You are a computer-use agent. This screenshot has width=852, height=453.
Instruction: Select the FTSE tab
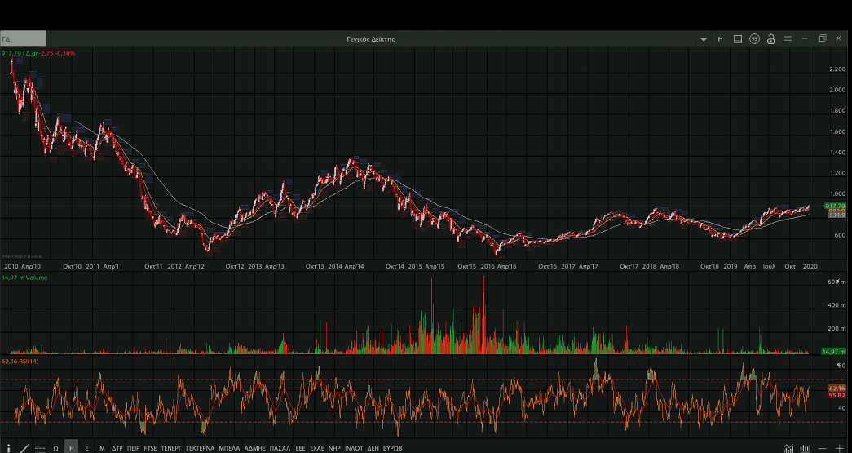151,448
